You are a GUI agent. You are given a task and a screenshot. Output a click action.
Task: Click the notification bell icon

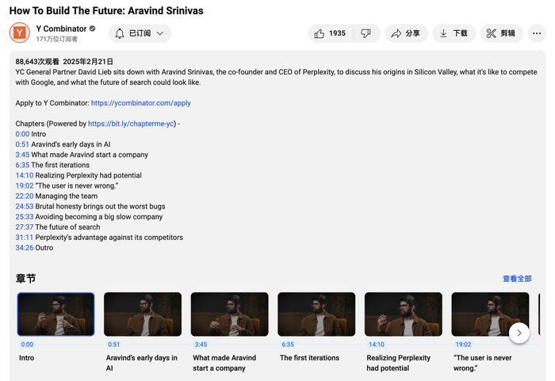tap(121, 33)
